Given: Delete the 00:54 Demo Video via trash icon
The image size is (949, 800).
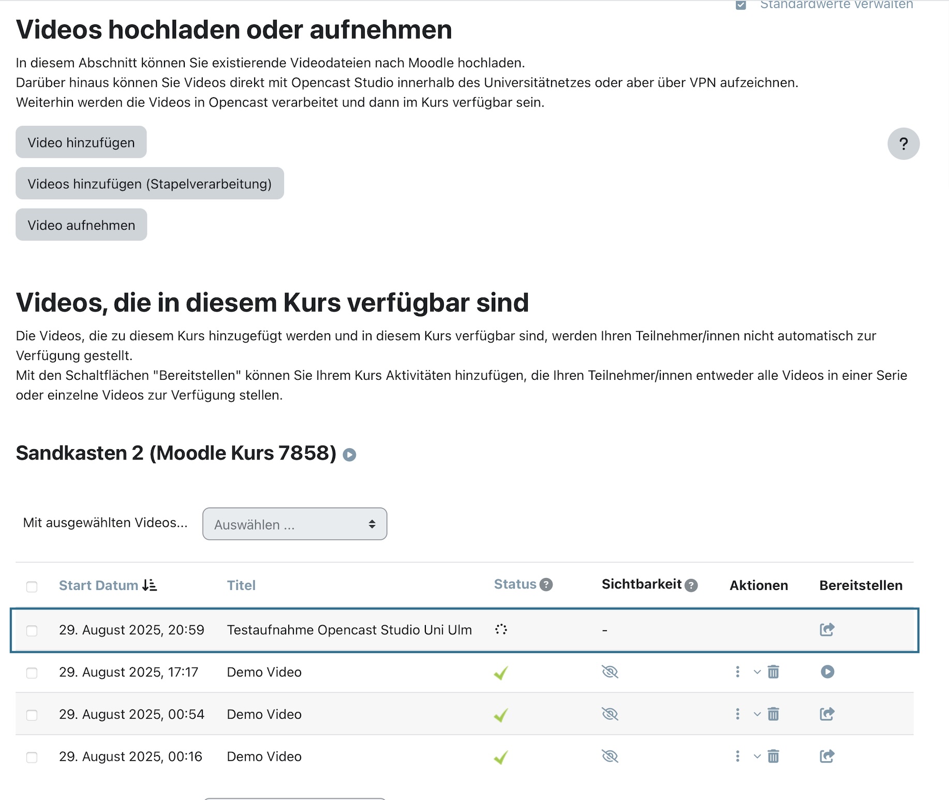Looking at the screenshot, I should click(773, 715).
